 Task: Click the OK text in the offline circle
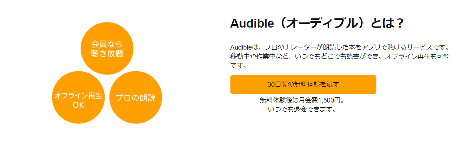pyautogui.click(x=78, y=105)
